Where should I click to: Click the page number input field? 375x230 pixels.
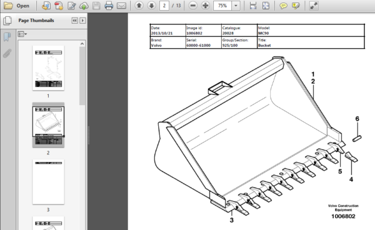point(164,6)
